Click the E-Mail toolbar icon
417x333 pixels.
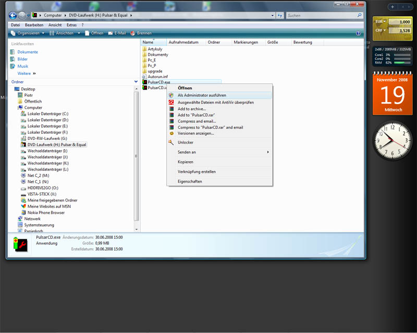coord(111,33)
